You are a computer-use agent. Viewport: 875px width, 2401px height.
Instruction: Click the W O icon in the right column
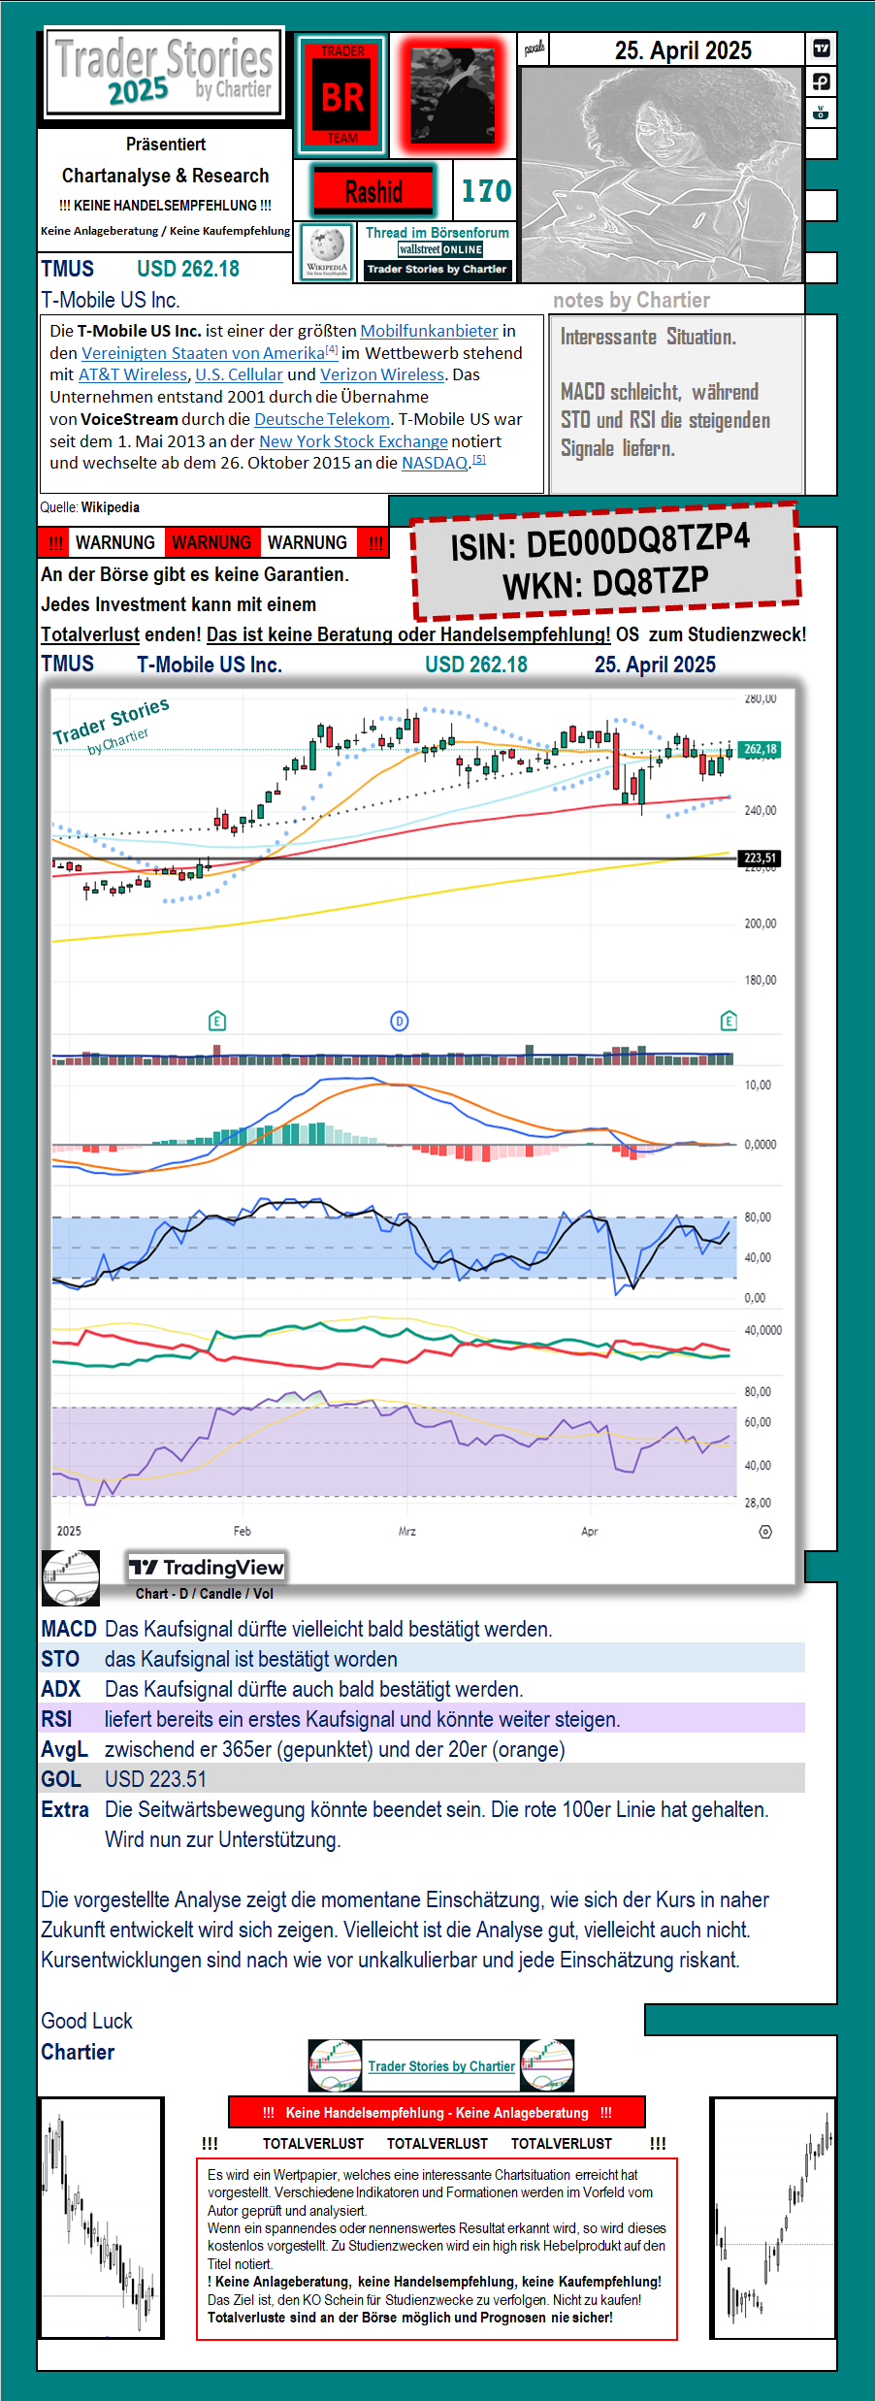(x=821, y=113)
